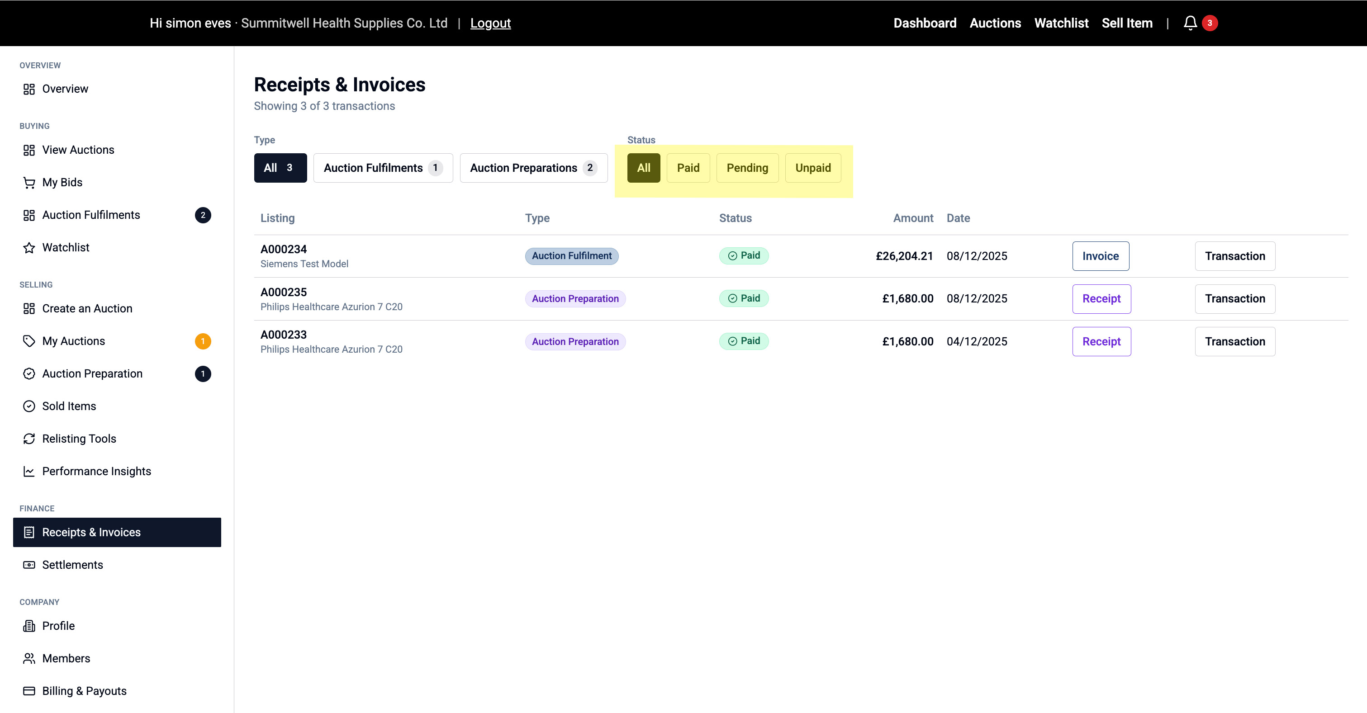Click the Performance Insights chart icon

click(29, 471)
